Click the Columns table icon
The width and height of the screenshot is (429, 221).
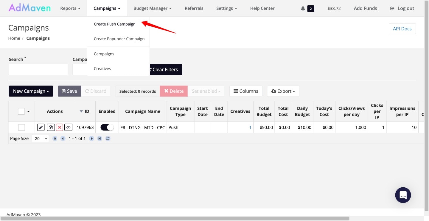click(246, 91)
